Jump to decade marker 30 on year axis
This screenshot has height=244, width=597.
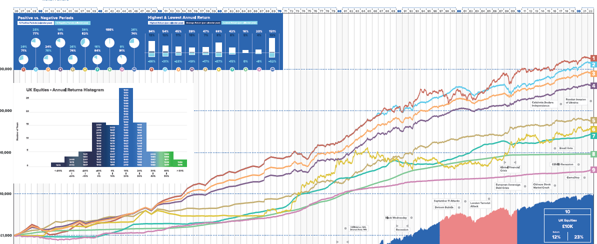[x=40, y=11]
